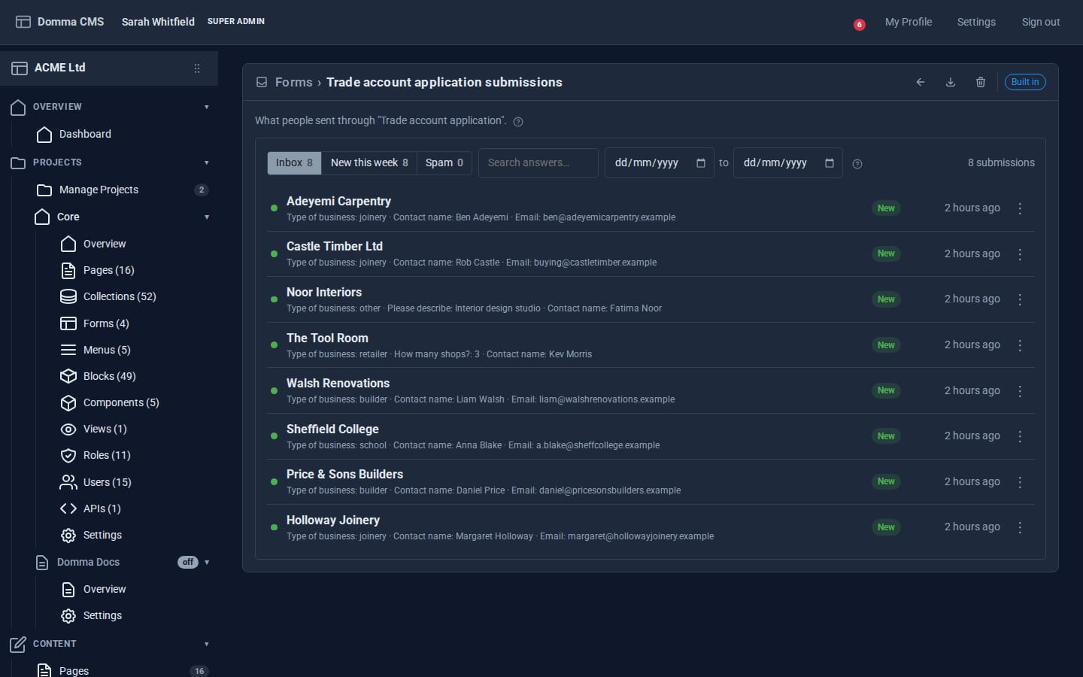
Task: Open row menu for Holloway Joinery
Action: [1020, 527]
